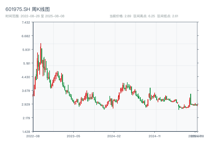This screenshot has width=219, height=164.
Task: Click y-axis value 2.929
Action: [x=26, y=104]
